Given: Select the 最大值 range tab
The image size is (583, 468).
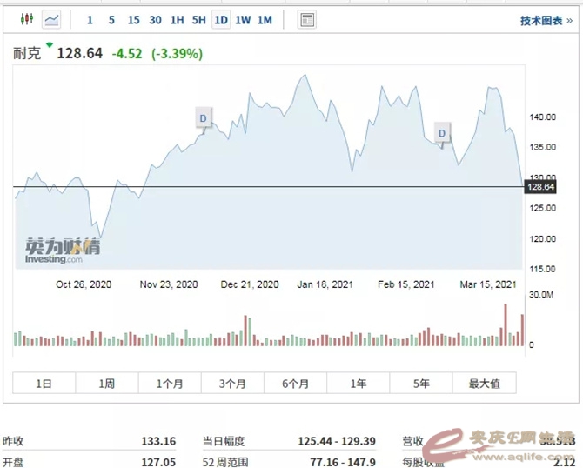Looking at the screenshot, I should click(x=483, y=383).
